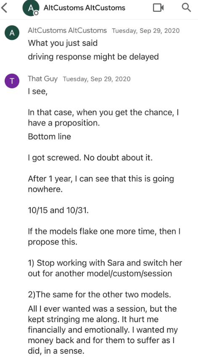
Task: Tap 'All I ever wanted was a session' message
Action: pos(103,330)
